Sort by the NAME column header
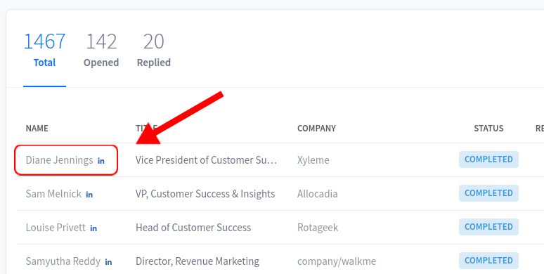Image resolution: width=544 pixels, height=274 pixels. [x=37, y=129]
